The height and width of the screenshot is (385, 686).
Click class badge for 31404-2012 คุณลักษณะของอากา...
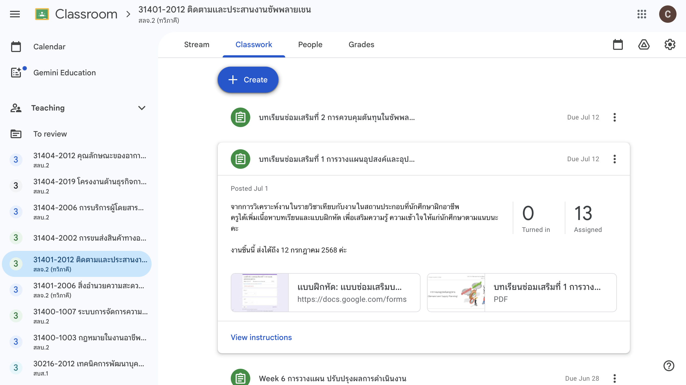click(x=16, y=160)
